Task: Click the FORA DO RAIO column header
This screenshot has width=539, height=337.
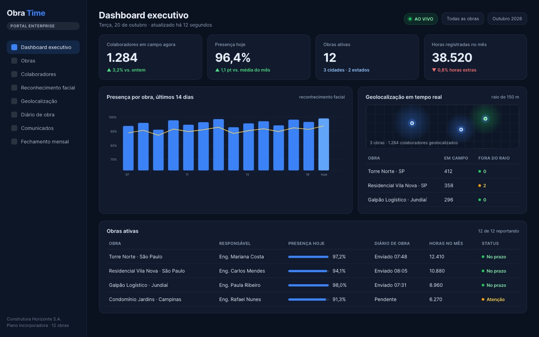Action: pyautogui.click(x=494, y=158)
